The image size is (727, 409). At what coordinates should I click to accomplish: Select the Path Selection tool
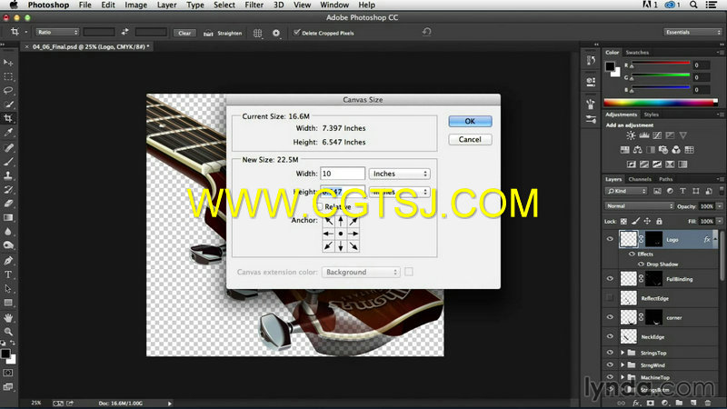click(8, 288)
